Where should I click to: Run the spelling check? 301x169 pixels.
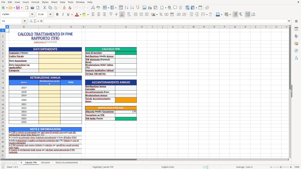click(98, 8)
